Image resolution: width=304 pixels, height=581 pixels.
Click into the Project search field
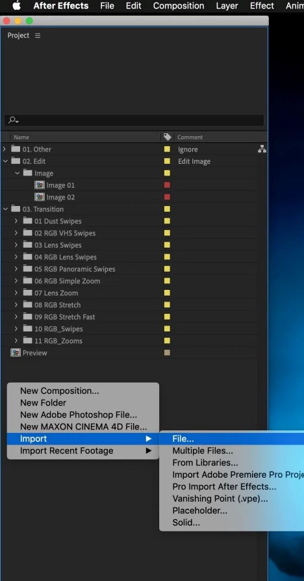[x=134, y=120]
